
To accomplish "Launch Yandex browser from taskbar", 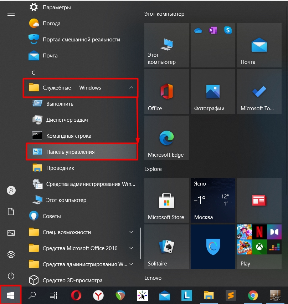I will click(x=98, y=295).
